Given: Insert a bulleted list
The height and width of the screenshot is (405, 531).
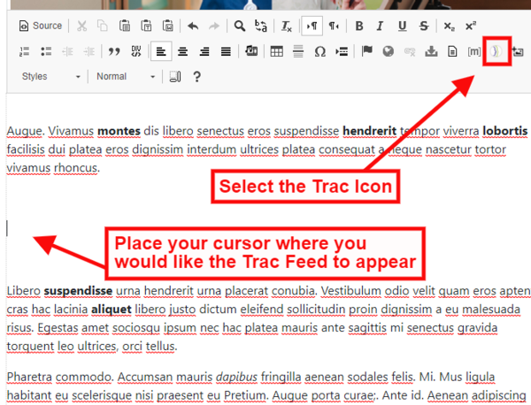Looking at the screenshot, I should coord(46,51).
